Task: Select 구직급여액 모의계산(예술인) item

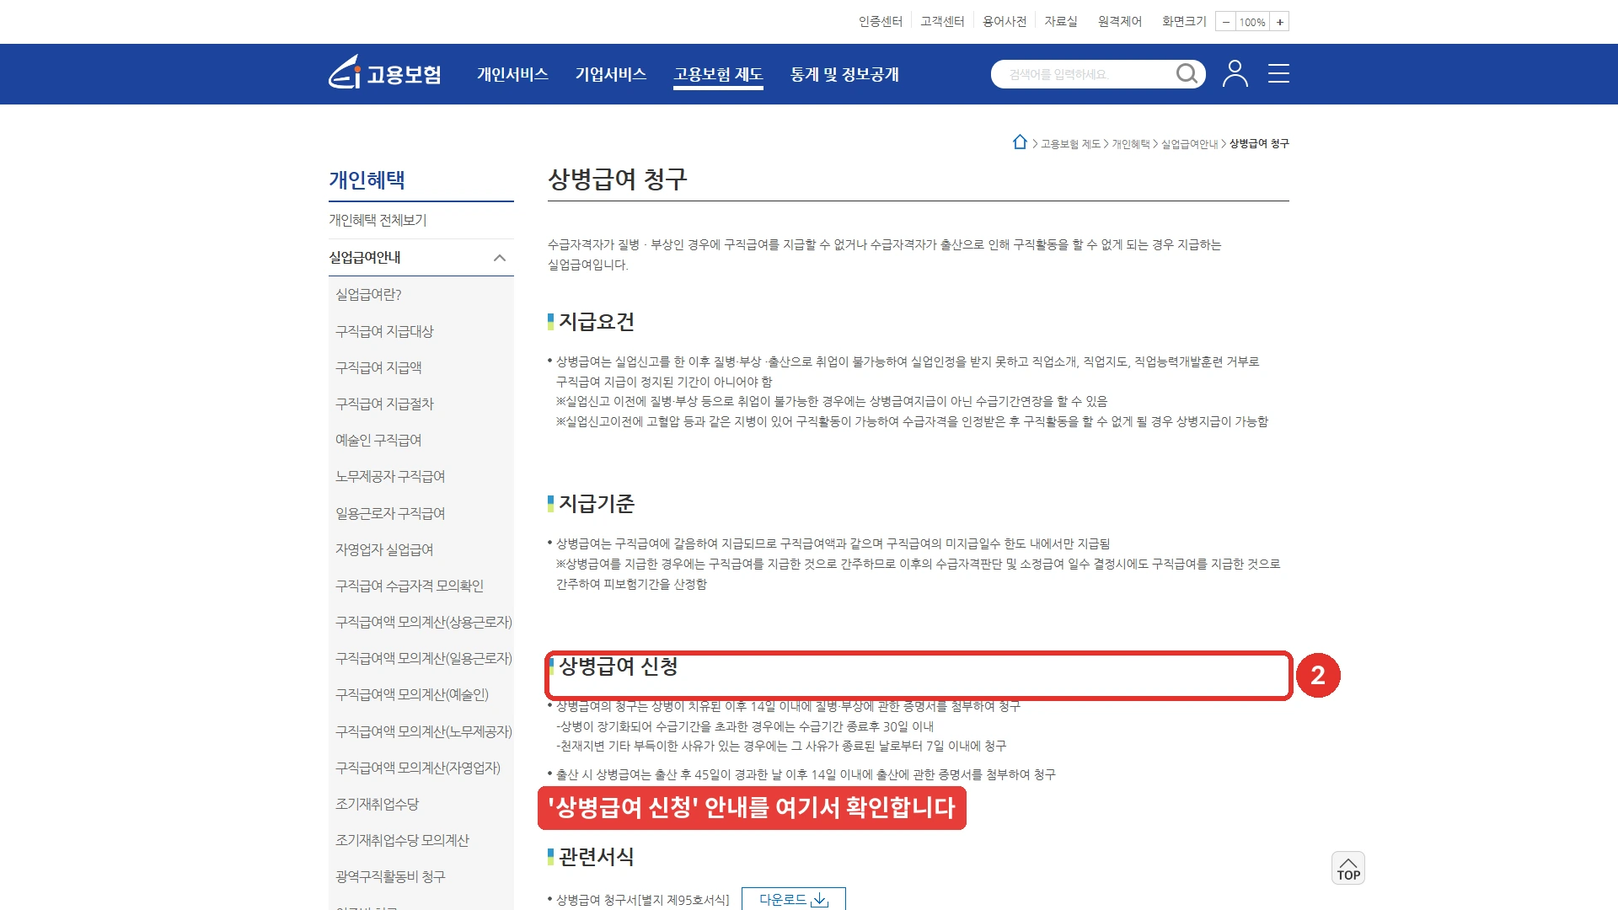Action: tap(412, 694)
